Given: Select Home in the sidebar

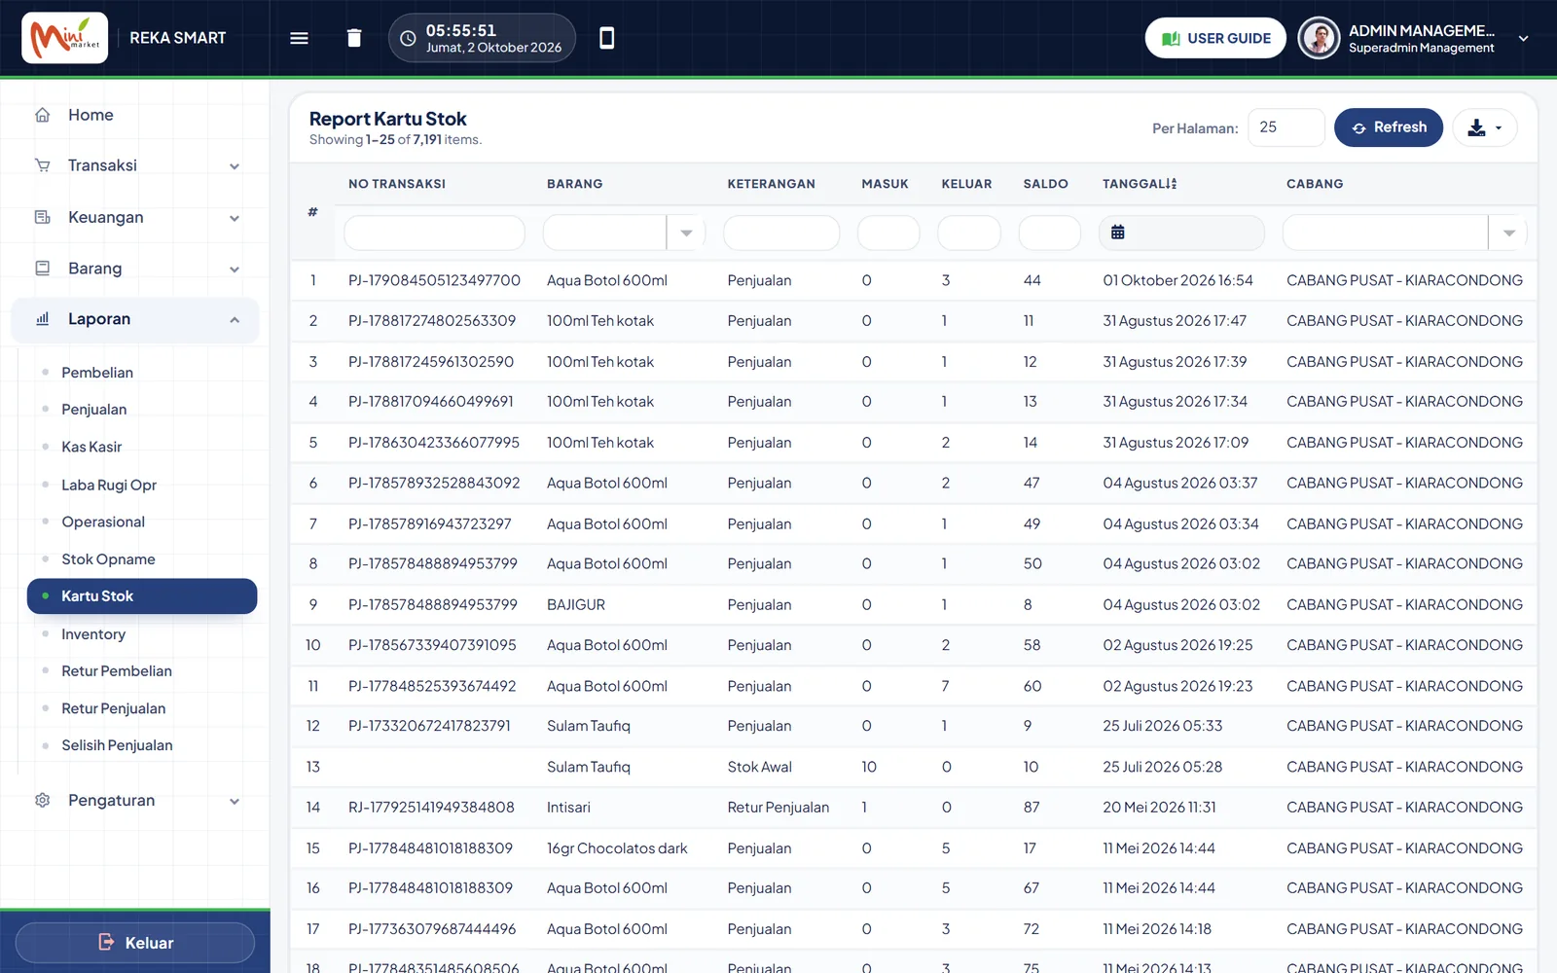Looking at the screenshot, I should pyautogui.click(x=91, y=115).
